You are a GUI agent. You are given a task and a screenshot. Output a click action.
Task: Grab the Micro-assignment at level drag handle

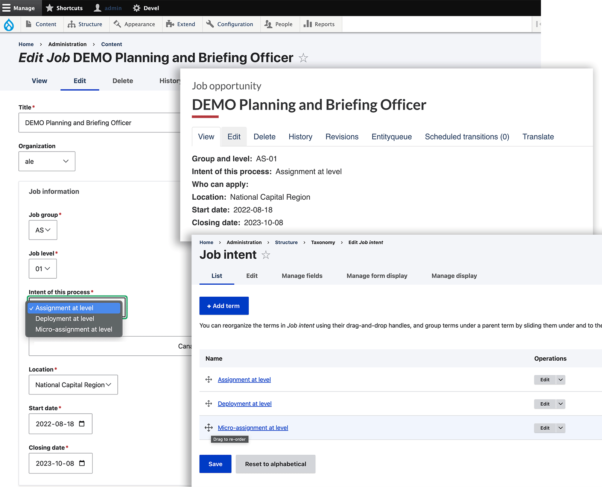tap(209, 428)
